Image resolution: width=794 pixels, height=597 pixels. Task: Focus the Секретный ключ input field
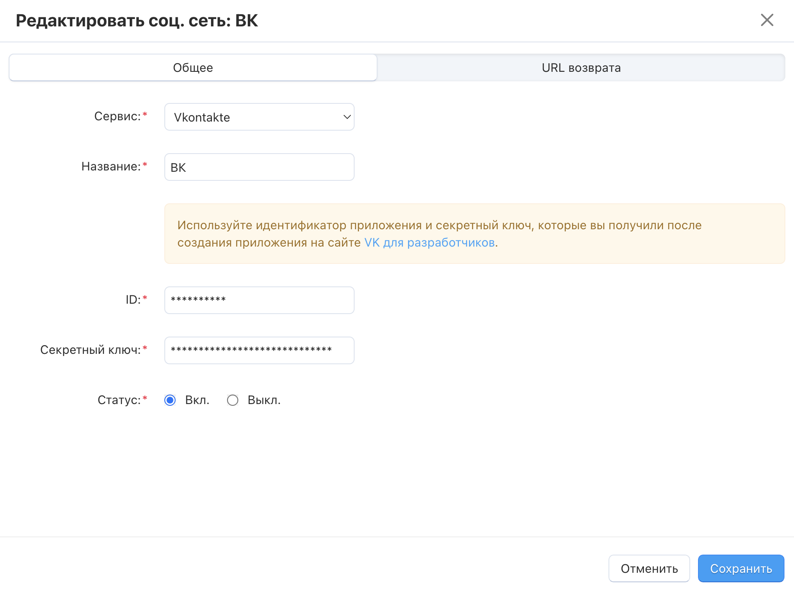pos(259,350)
